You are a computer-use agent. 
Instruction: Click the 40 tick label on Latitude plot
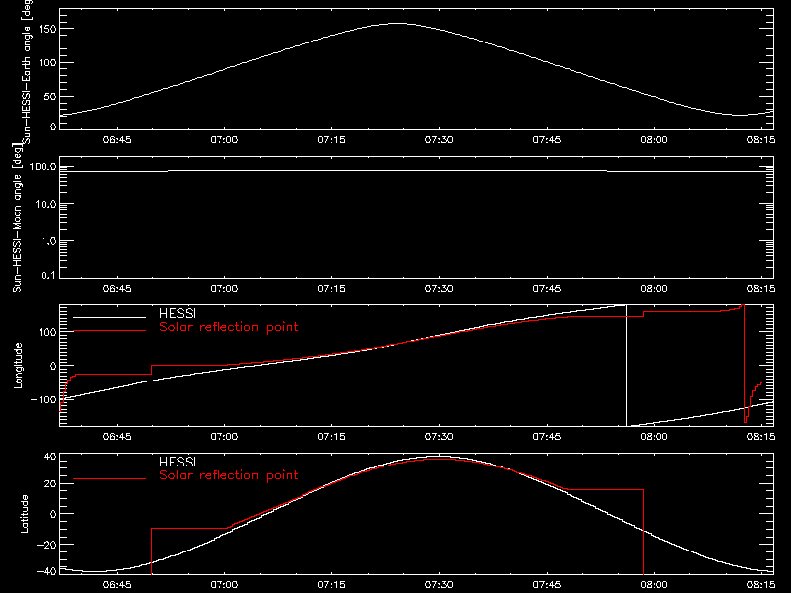click(x=50, y=457)
